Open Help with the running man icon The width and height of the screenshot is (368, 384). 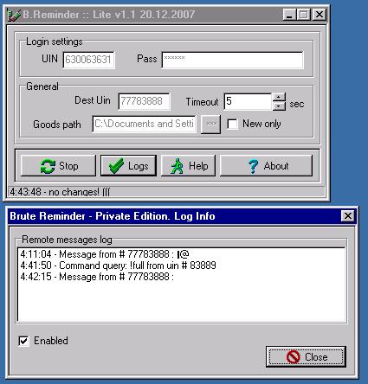(188, 165)
